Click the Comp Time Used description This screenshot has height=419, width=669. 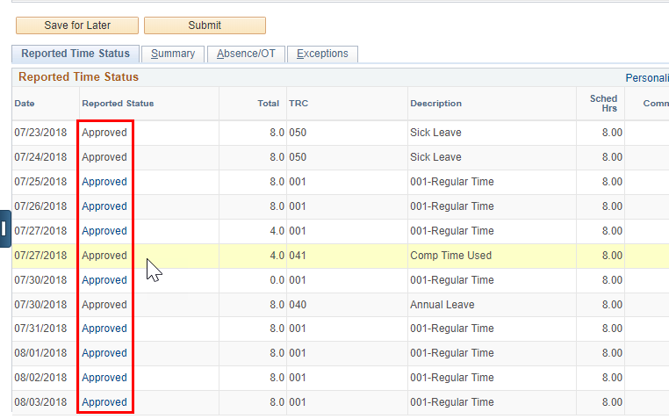click(451, 256)
